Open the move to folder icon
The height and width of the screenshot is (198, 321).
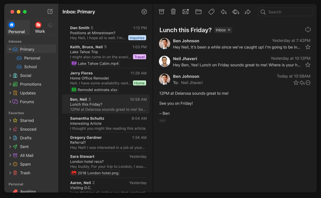point(198,12)
